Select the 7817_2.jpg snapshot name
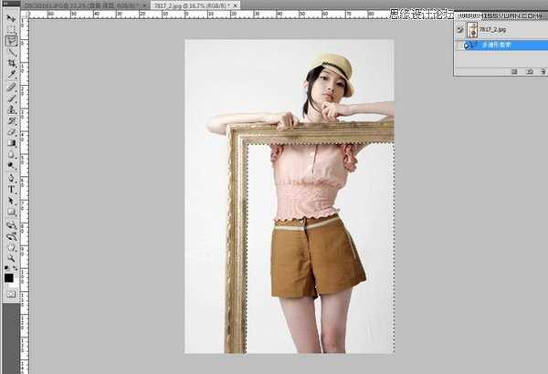Screen dimensions: 548x374 pyautogui.click(x=492, y=30)
